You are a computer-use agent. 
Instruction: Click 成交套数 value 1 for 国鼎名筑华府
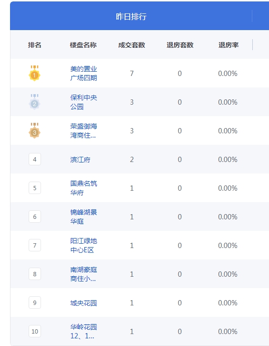tap(132, 188)
